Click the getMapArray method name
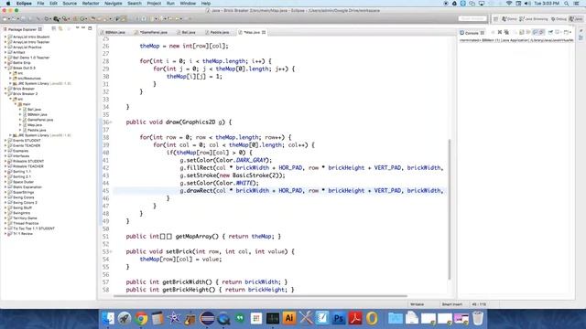 tap(195, 237)
